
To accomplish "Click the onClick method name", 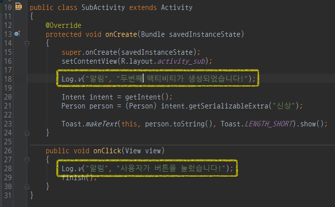I will pyautogui.click(x=107, y=151).
